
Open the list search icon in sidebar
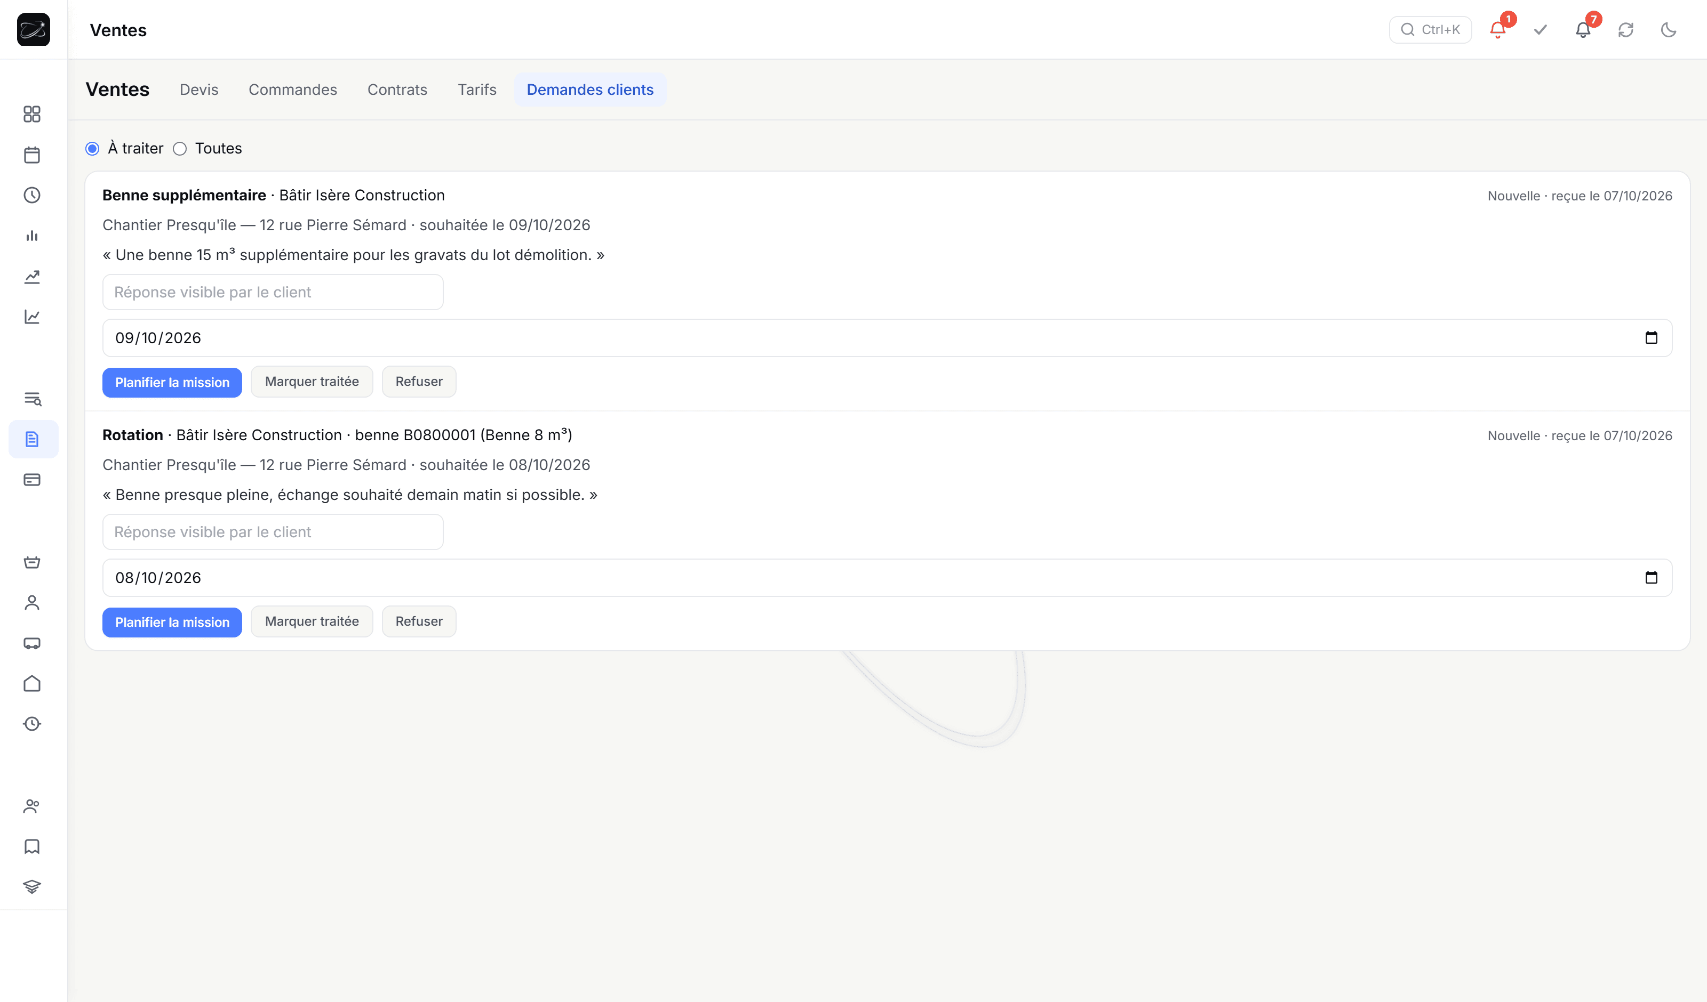32,399
